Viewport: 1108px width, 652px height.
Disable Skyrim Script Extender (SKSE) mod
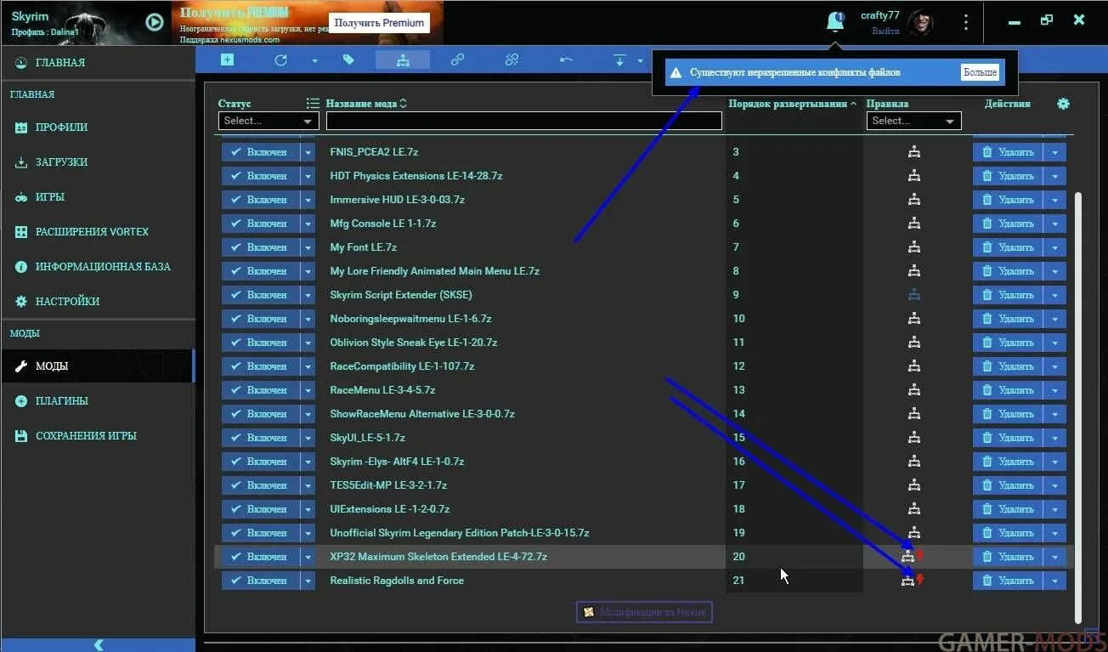click(260, 295)
